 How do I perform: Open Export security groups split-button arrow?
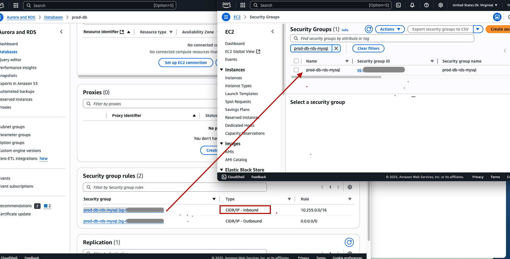pos(478,29)
